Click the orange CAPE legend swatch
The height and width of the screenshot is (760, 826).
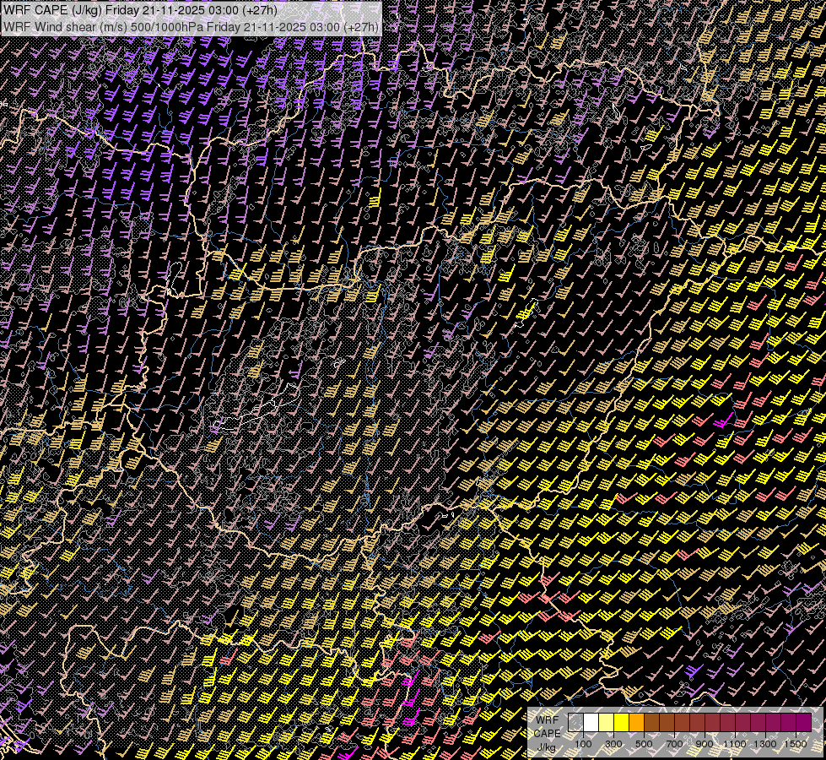point(636,723)
